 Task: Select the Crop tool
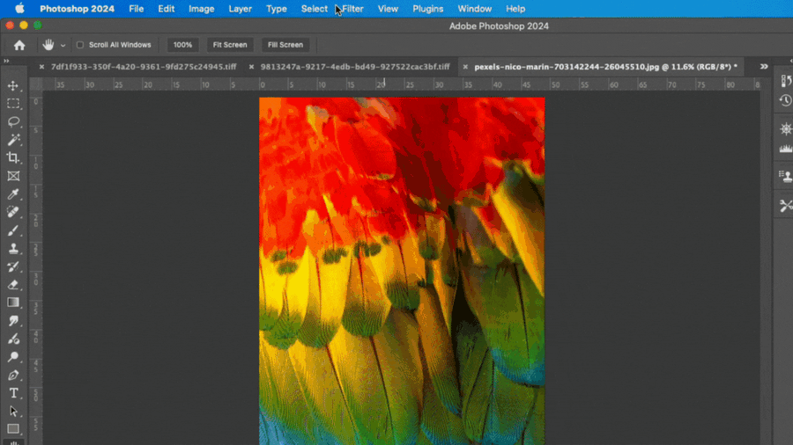pyautogui.click(x=13, y=158)
